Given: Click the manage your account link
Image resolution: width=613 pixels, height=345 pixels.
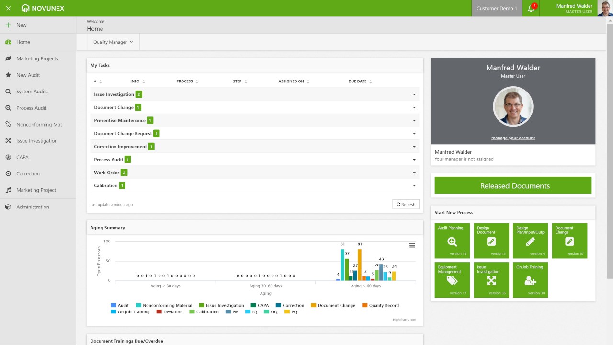Looking at the screenshot, I should coord(513,138).
